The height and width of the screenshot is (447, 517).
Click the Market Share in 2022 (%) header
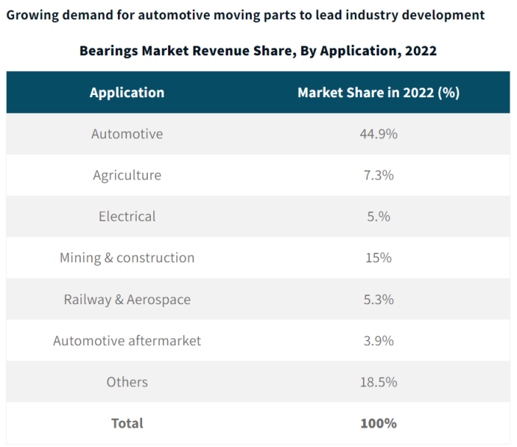[x=379, y=93]
